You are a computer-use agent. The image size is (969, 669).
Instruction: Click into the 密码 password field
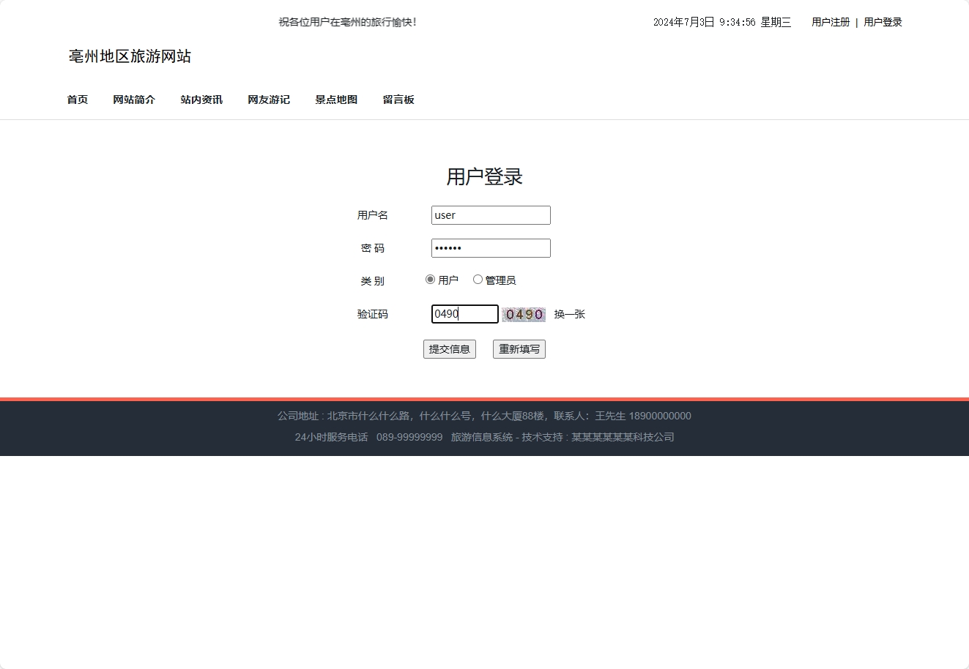pos(490,247)
